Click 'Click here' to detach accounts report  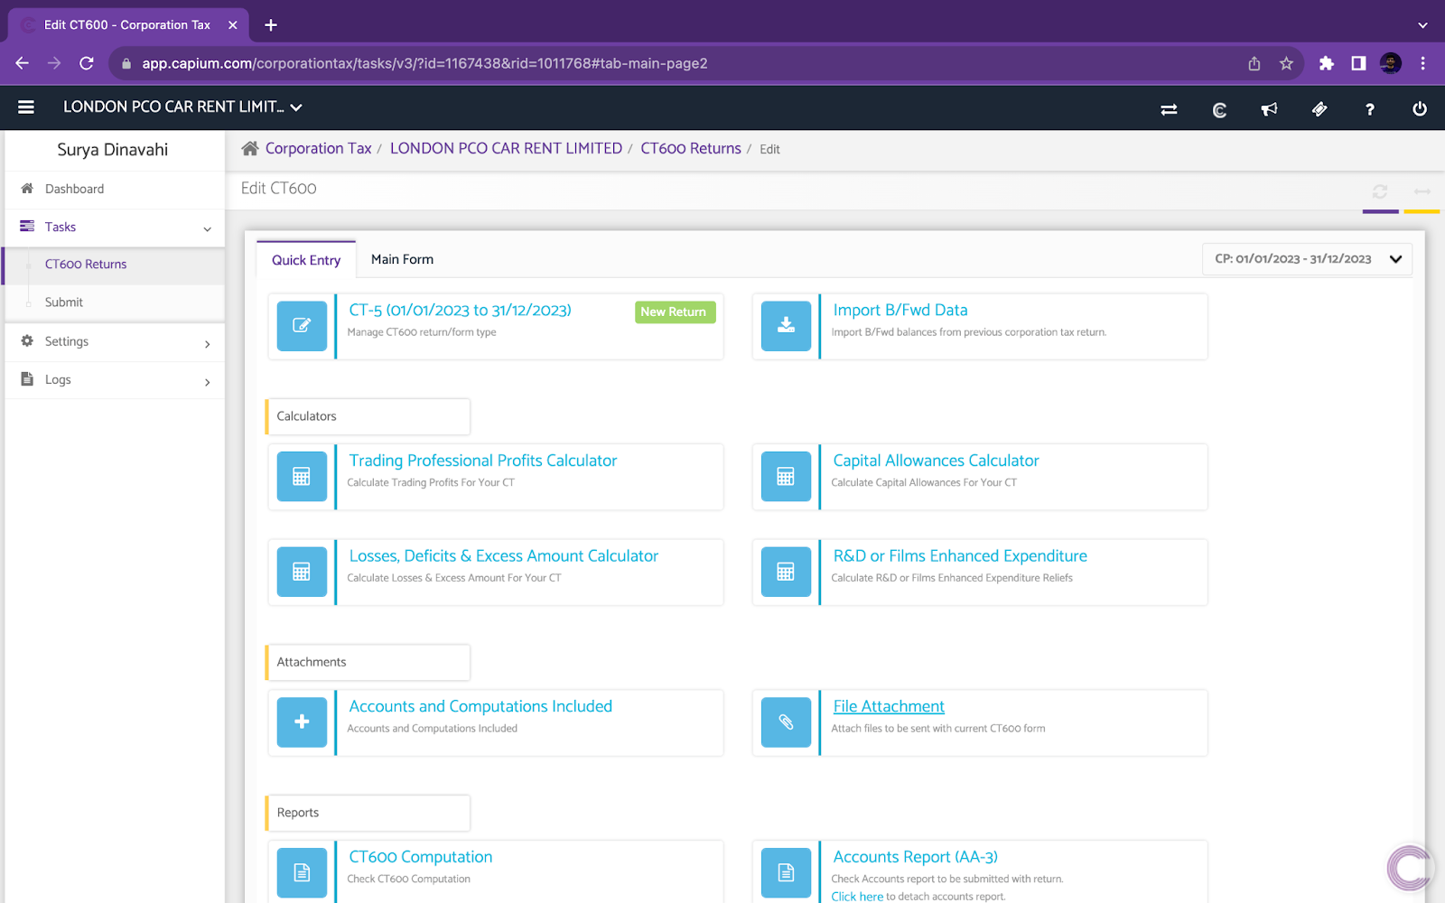tap(857, 897)
